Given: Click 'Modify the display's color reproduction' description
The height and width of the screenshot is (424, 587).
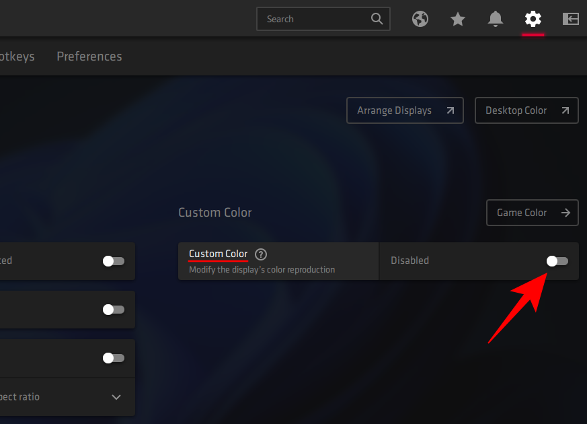Looking at the screenshot, I should pos(262,270).
